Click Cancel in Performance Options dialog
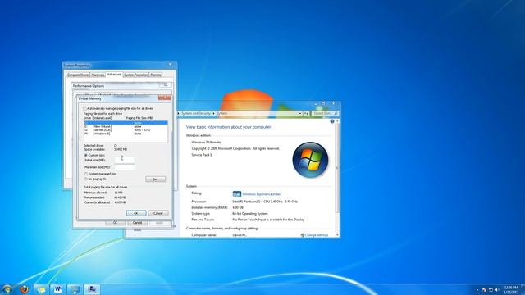The width and height of the screenshot is (525, 295). click(137, 222)
